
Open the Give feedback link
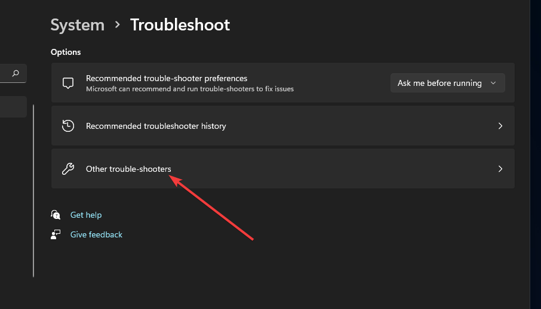(x=96, y=234)
